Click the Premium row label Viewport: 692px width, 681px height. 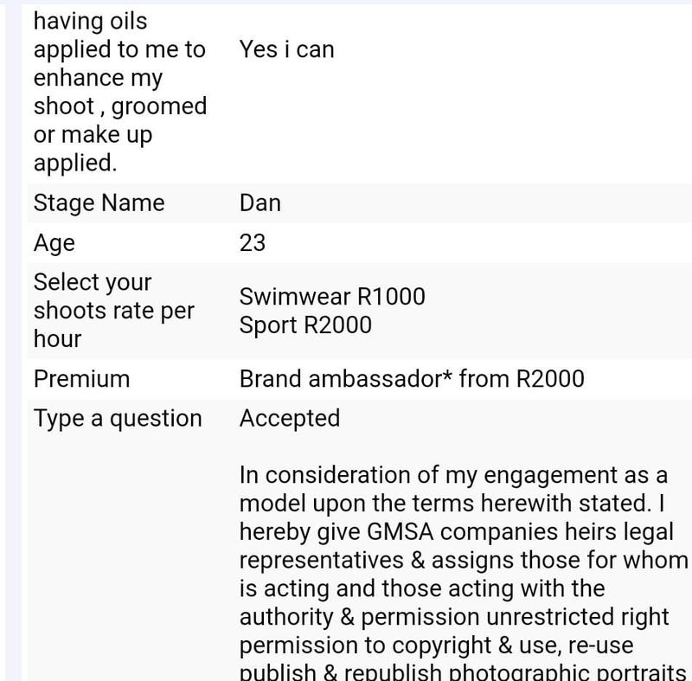(81, 379)
